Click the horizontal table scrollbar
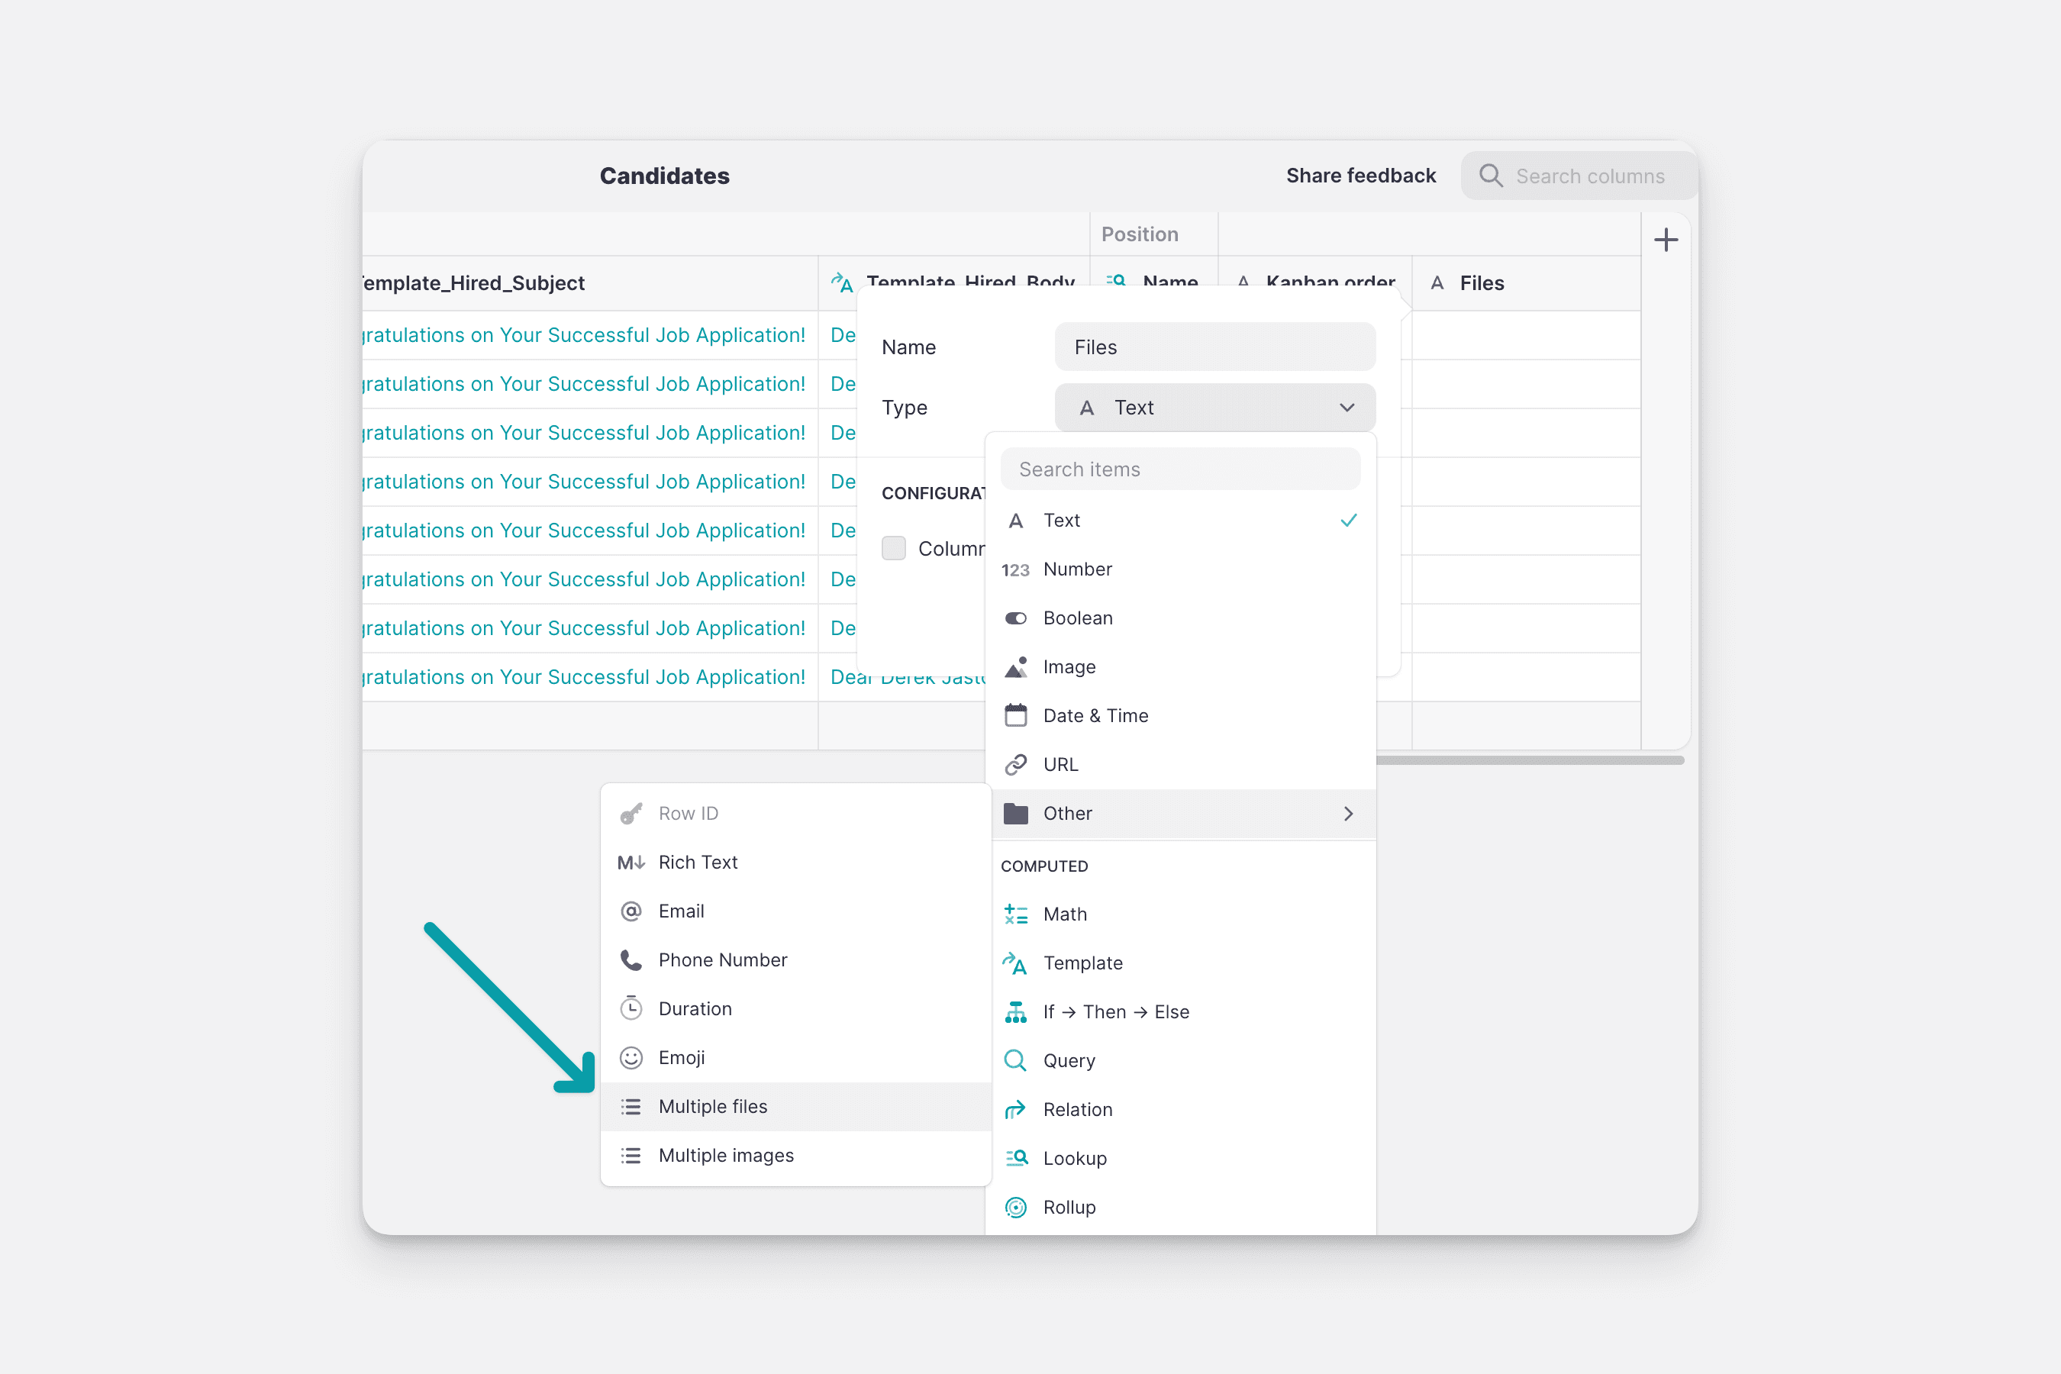 (1530, 760)
